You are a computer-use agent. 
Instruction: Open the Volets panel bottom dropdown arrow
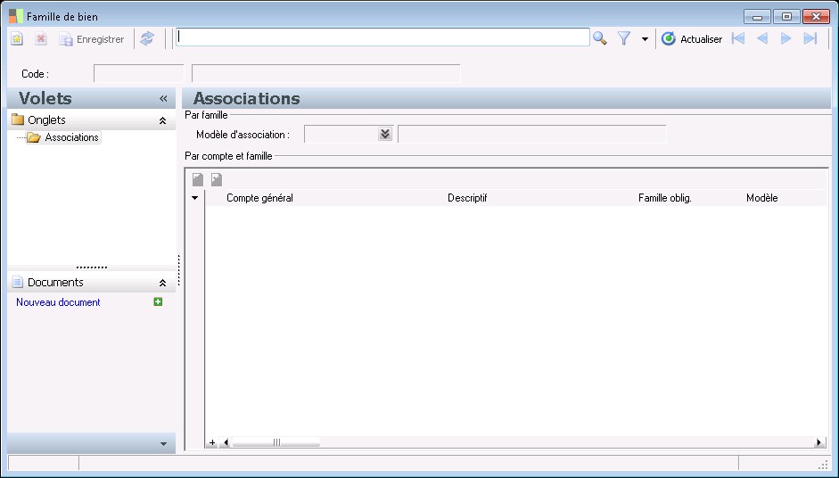coord(163,444)
